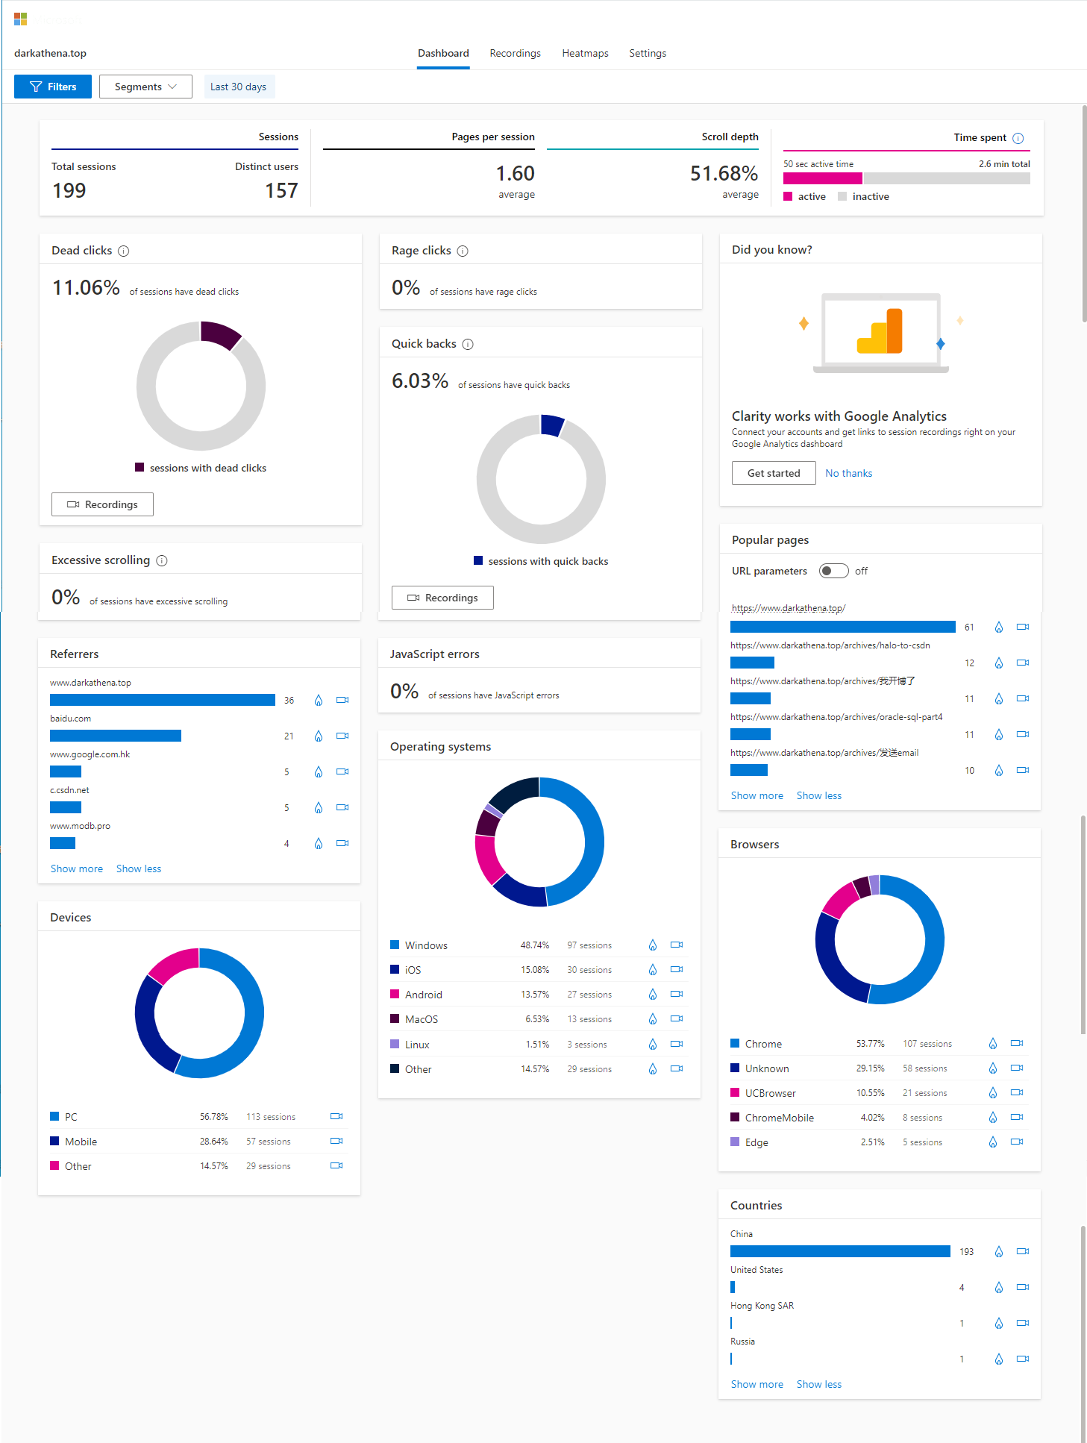View heatmap for www.google.com.hk referrer

[x=319, y=771]
